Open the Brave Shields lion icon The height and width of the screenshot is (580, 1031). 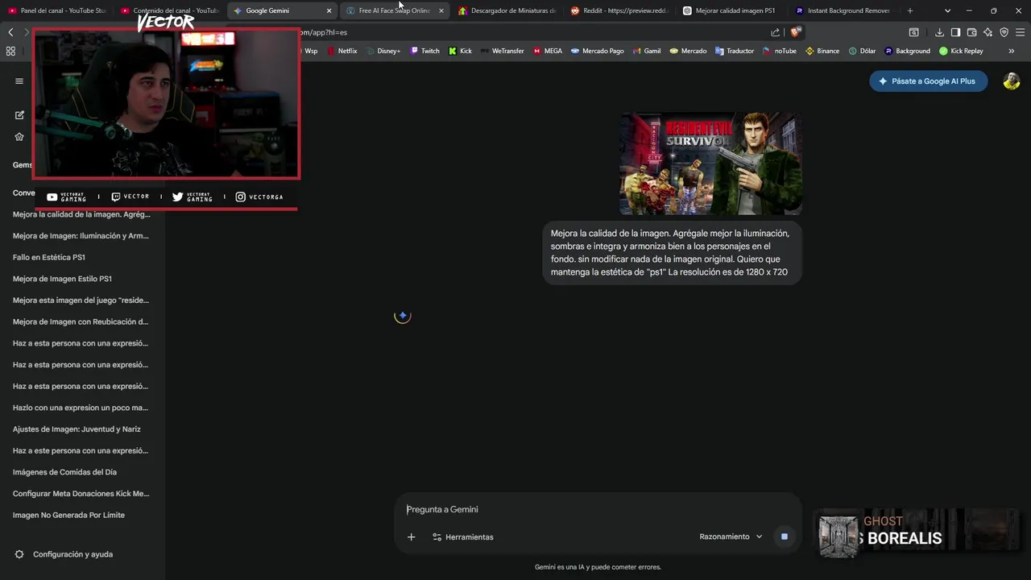796,32
